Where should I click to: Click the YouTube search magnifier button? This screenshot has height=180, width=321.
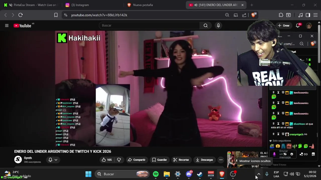206,25
